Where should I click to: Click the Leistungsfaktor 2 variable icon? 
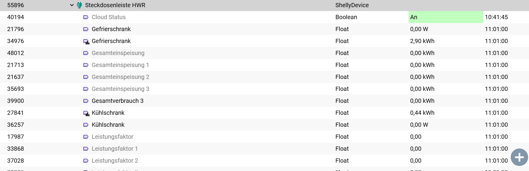(86, 161)
